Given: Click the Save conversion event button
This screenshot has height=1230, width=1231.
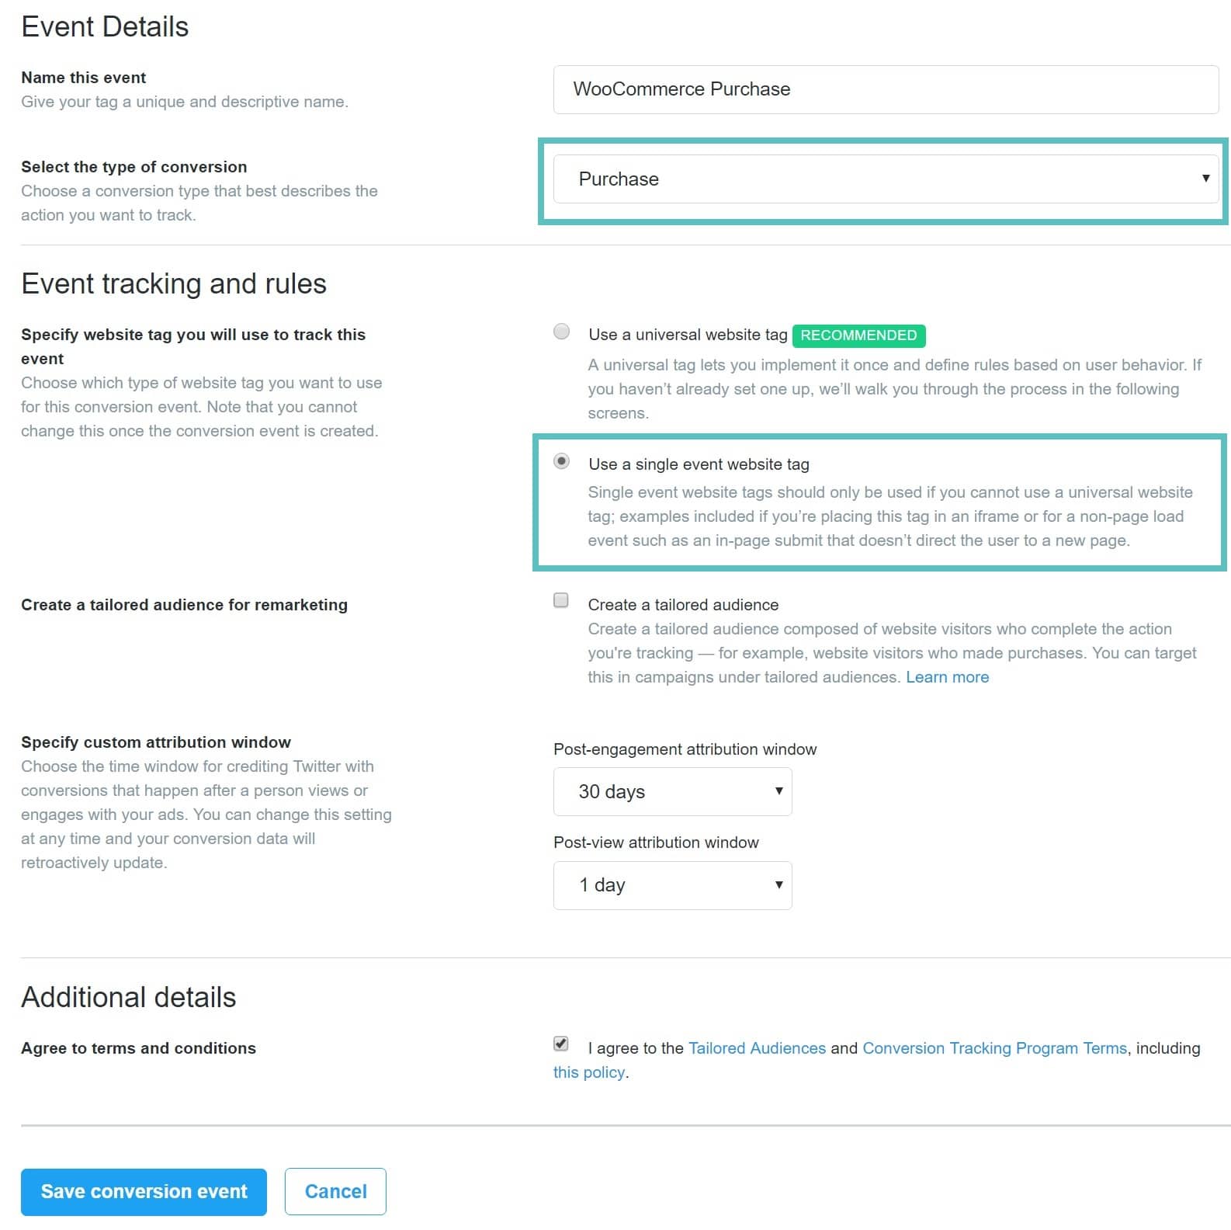Looking at the screenshot, I should pyautogui.click(x=143, y=1191).
